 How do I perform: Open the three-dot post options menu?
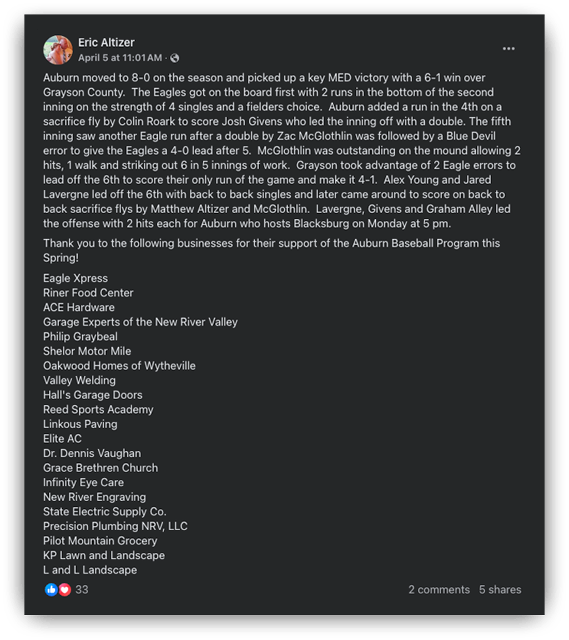508,49
